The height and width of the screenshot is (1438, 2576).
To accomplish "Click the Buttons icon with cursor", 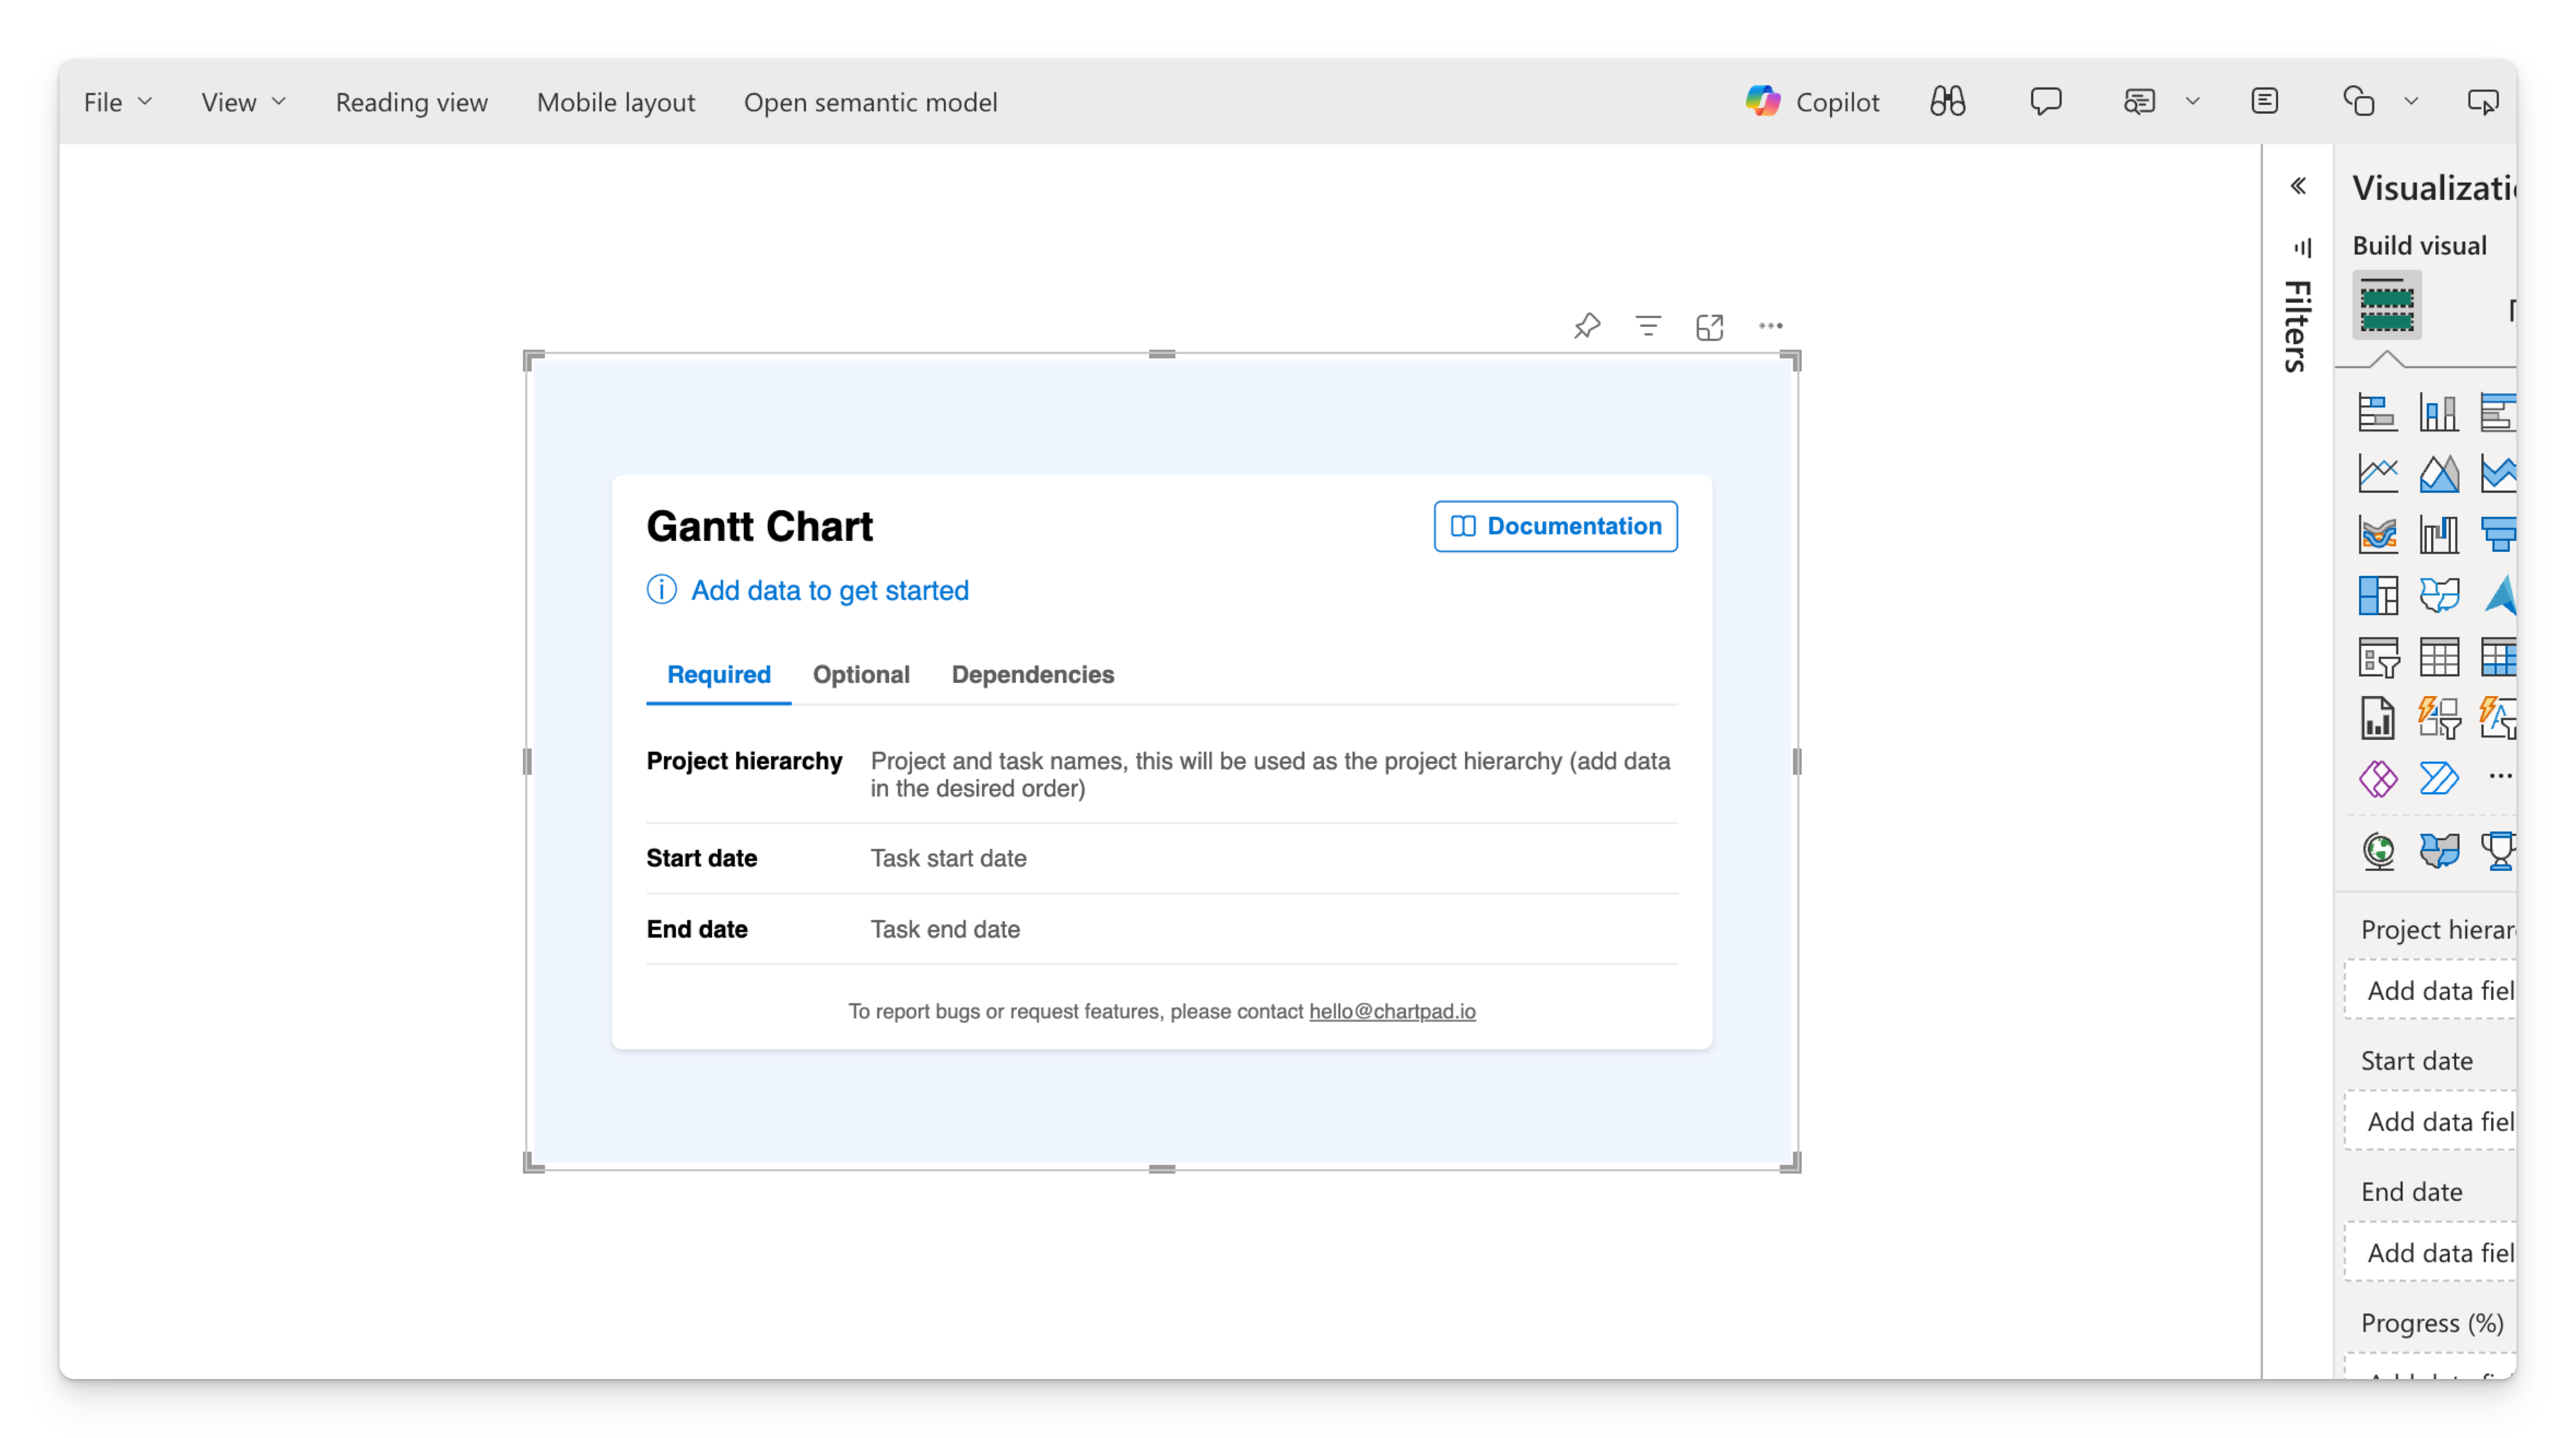I will [x=2483, y=102].
